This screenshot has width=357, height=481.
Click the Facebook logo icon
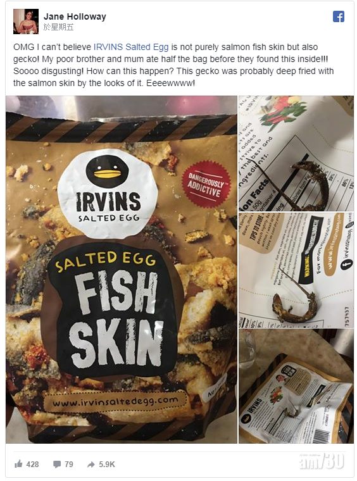click(339, 16)
